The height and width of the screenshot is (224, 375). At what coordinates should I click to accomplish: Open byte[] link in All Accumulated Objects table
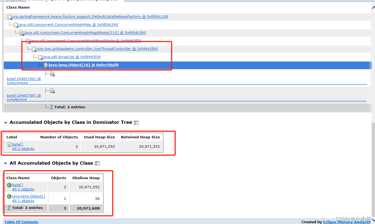click(18, 185)
